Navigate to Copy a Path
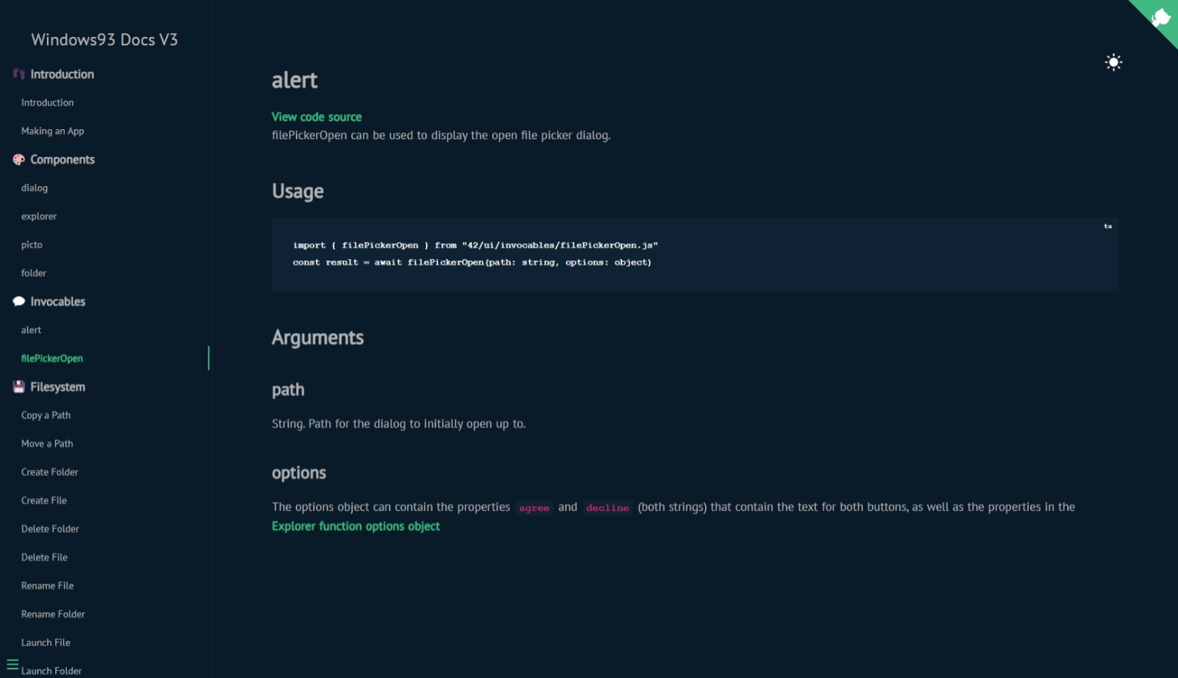Viewport: 1178px width, 678px height. 45,416
